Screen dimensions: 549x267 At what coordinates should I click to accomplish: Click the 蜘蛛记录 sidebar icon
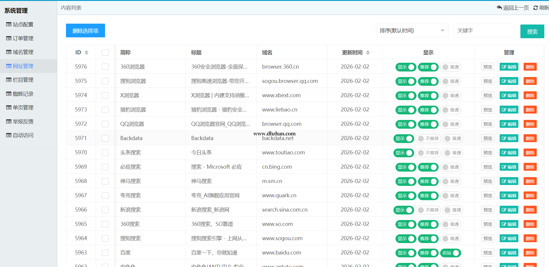pos(9,94)
